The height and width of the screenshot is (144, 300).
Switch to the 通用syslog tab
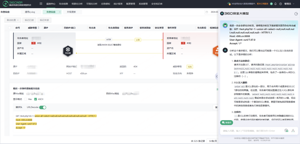click(30, 12)
